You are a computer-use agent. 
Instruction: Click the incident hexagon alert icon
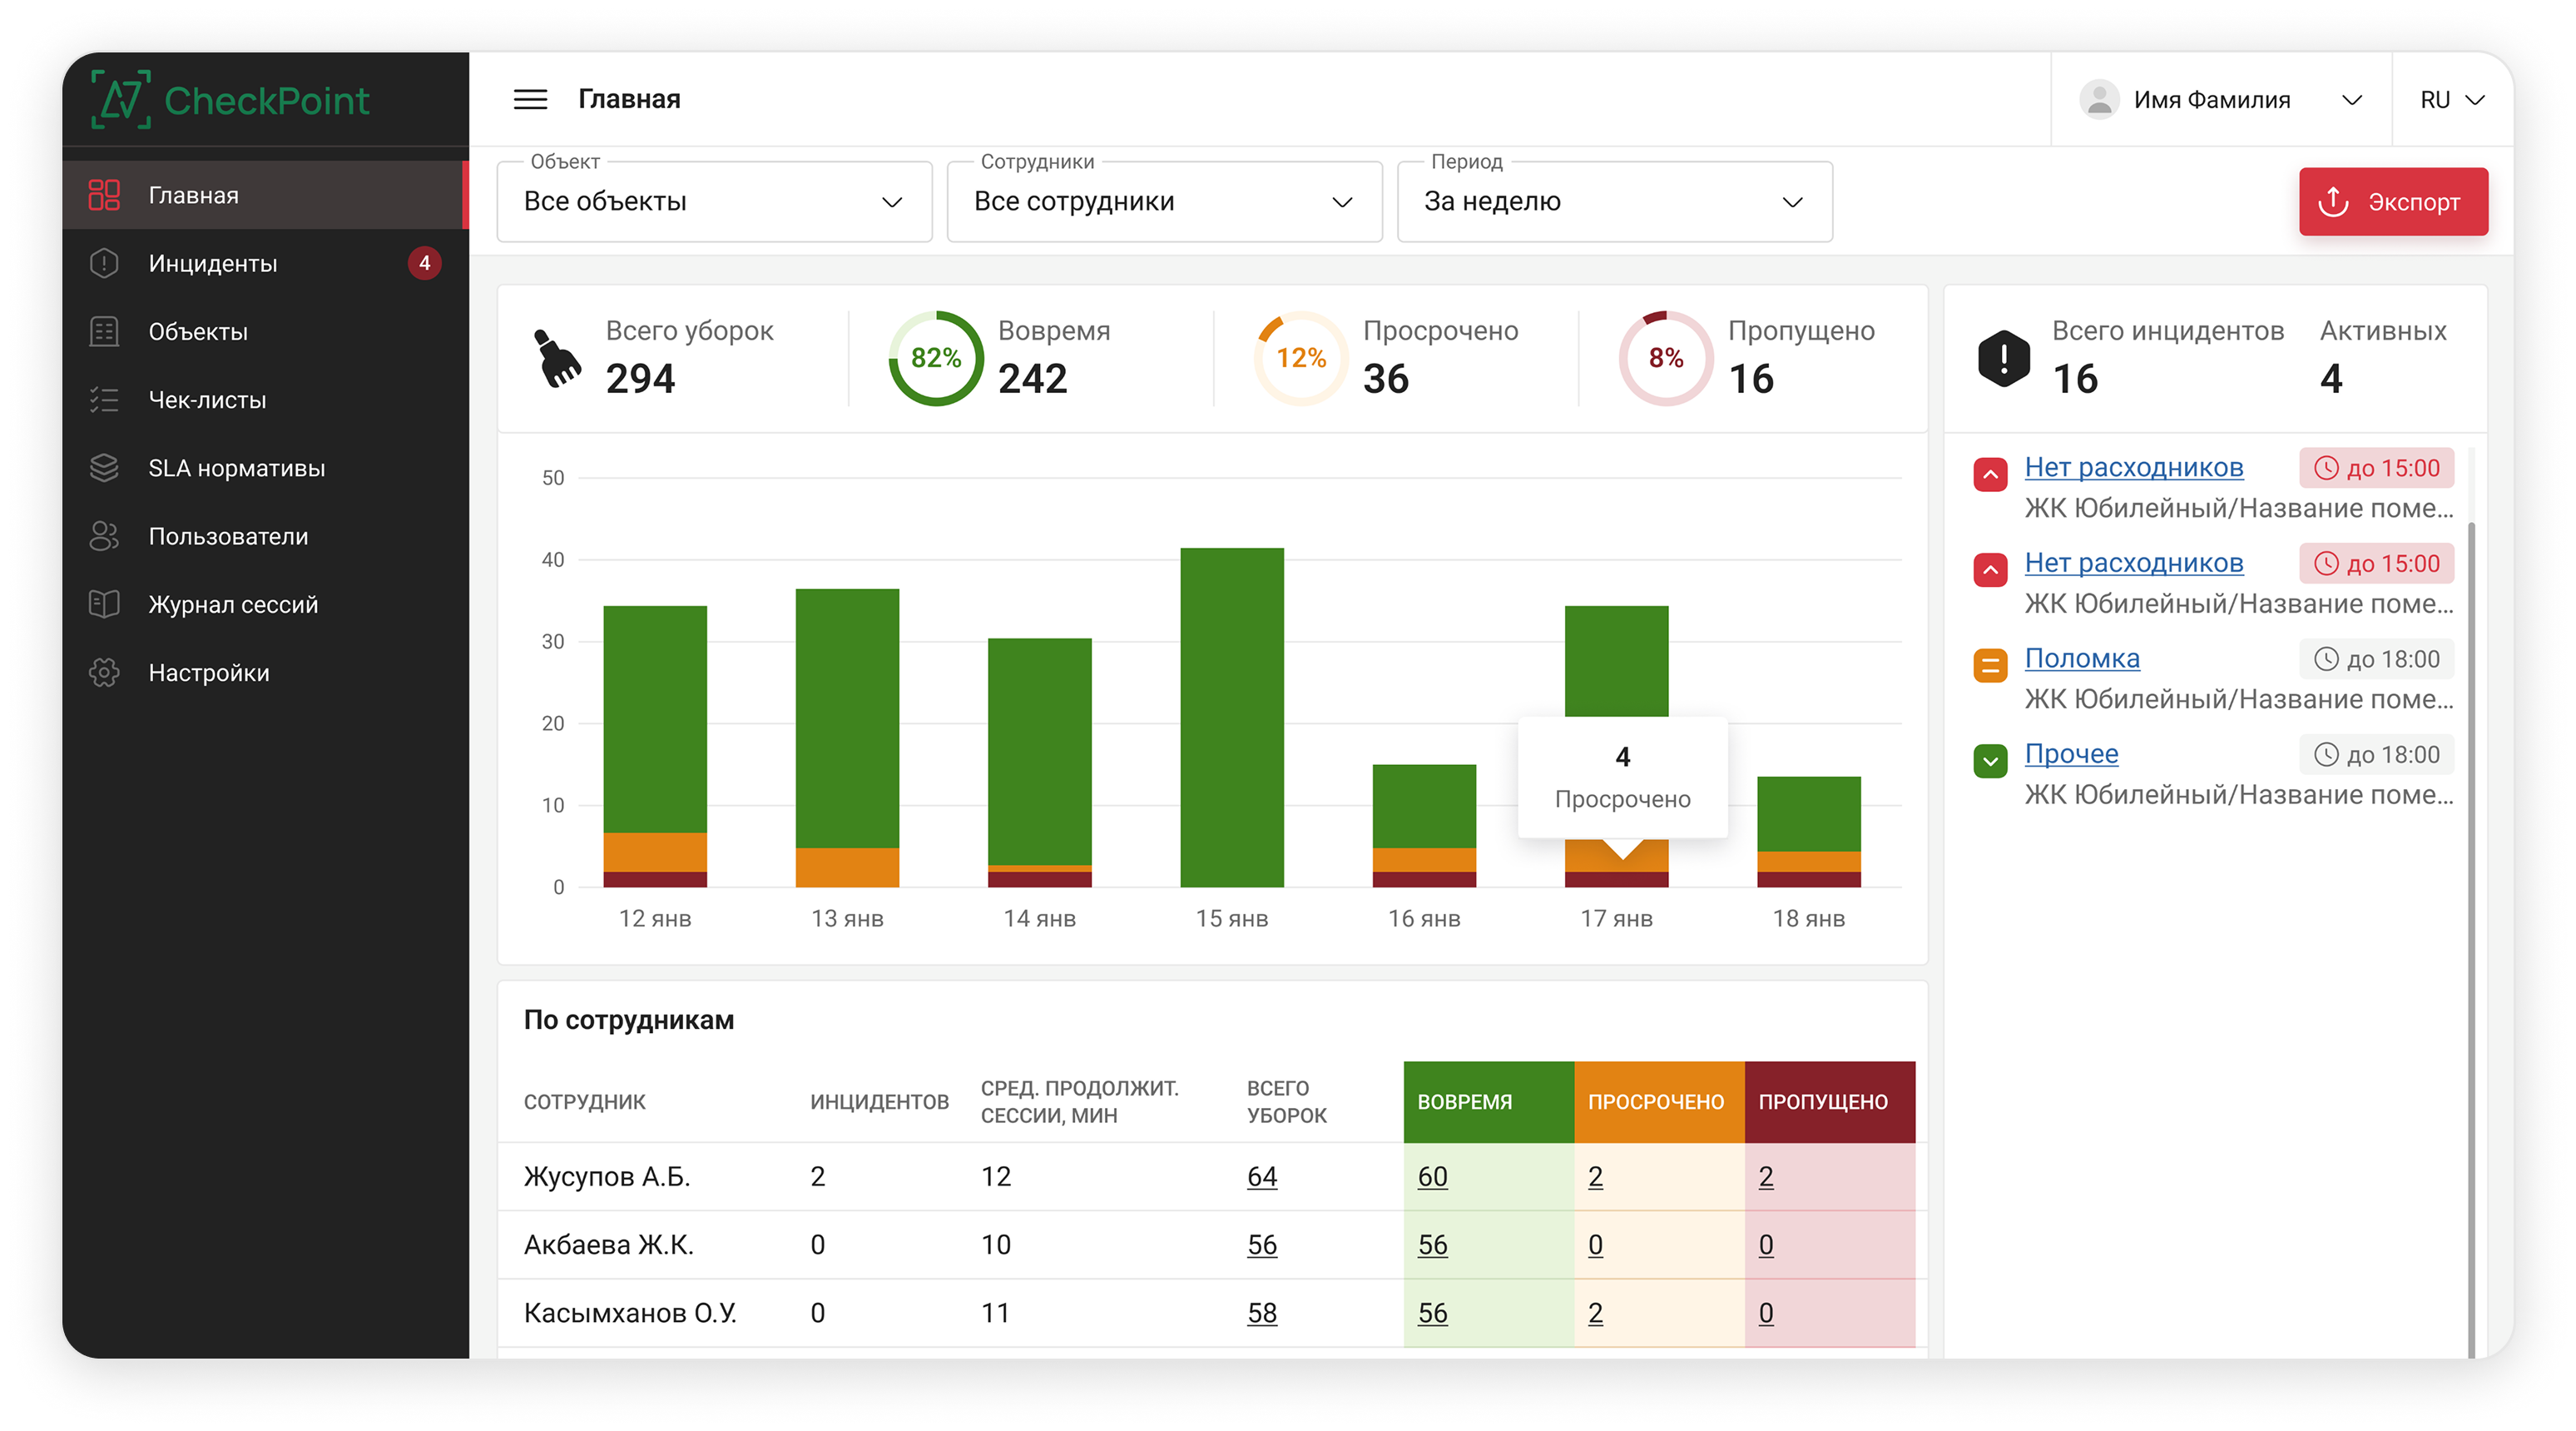point(2004,358)
